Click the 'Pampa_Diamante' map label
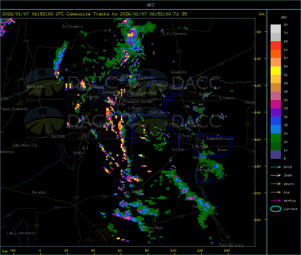Screen dimensions: 301x255 (x=14, y=109)
